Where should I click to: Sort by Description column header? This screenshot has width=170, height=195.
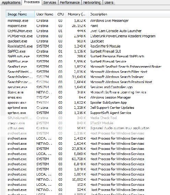click(129, 14)
